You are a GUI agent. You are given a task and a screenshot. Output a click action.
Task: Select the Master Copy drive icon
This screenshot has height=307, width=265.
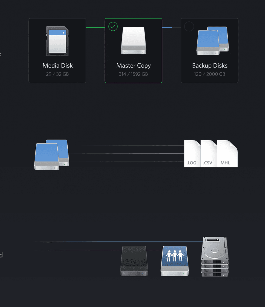pos(134,41)
